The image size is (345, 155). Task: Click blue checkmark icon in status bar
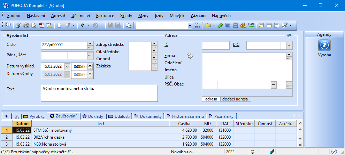tap(272, 152)
